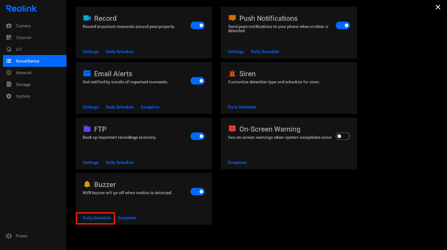
Task: Select IoT in sidebar
Action: point(35,49)
